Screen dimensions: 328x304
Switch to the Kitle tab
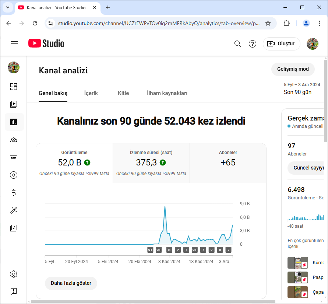[x=123, y=93]
